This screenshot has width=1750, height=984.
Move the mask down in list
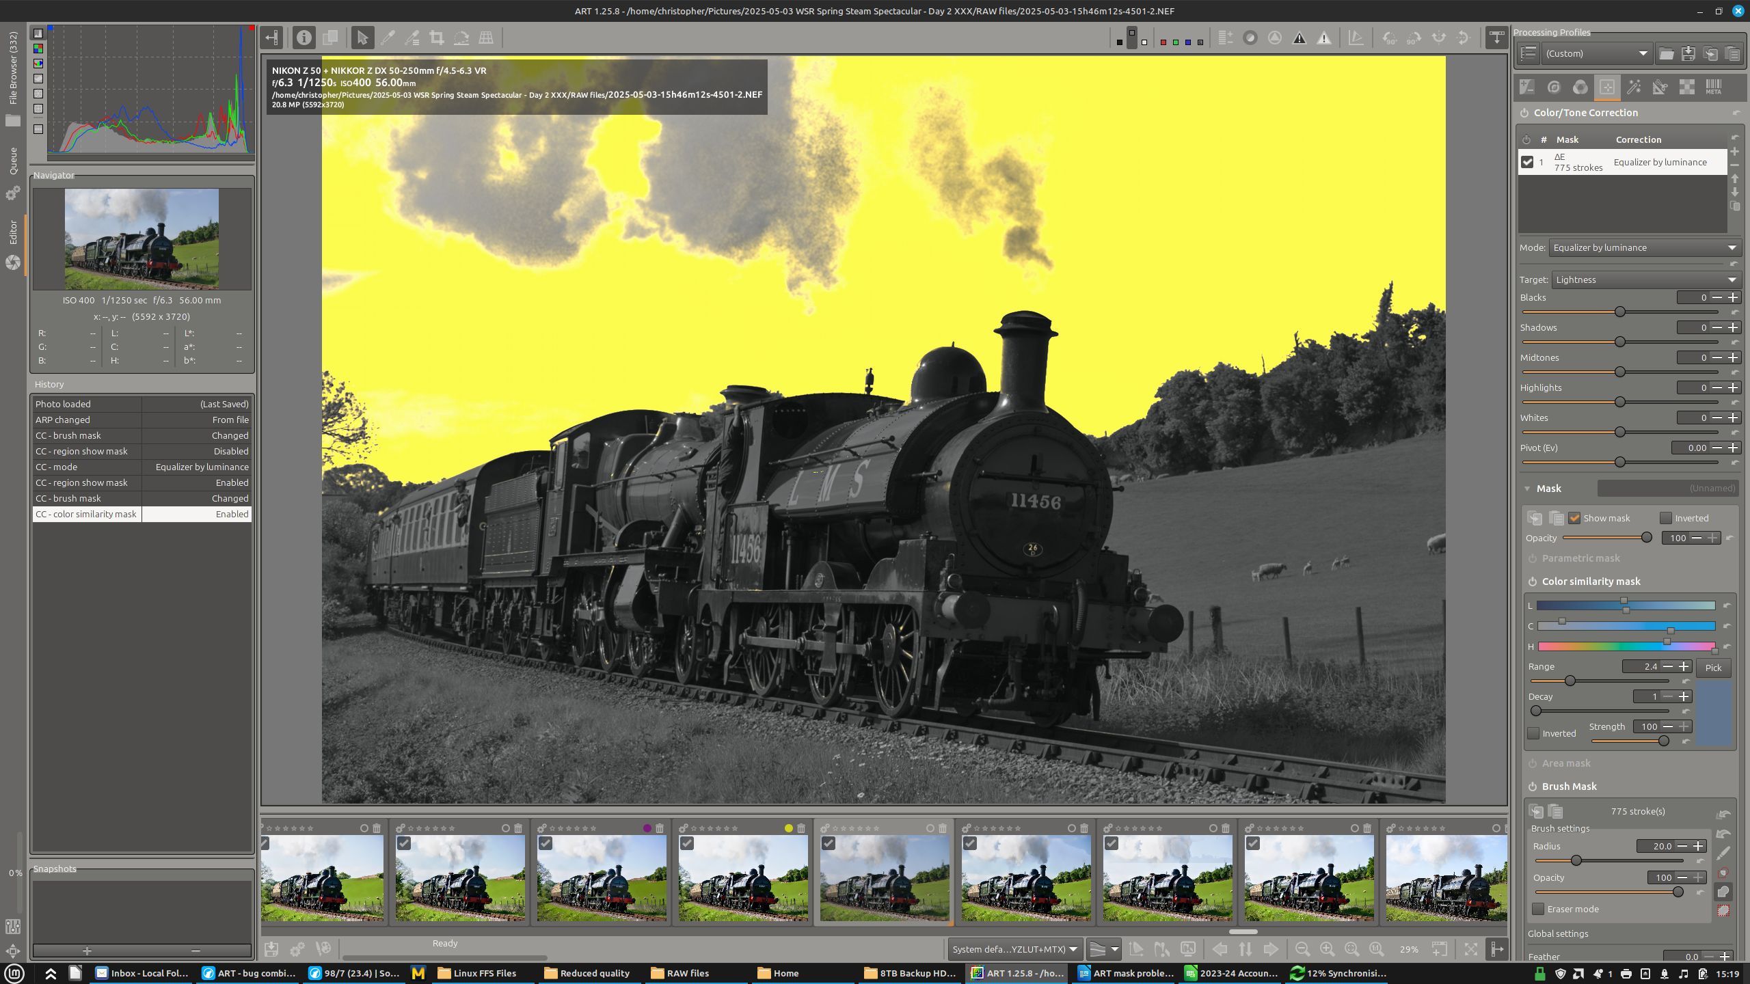pyautogui.click(x=1735, y=193)
